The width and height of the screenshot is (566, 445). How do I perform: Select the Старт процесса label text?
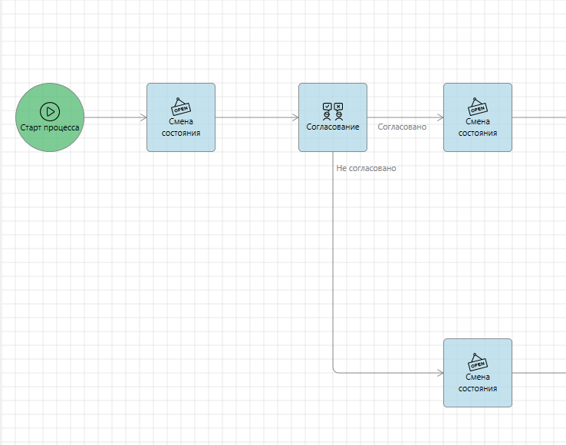point(50,127)
